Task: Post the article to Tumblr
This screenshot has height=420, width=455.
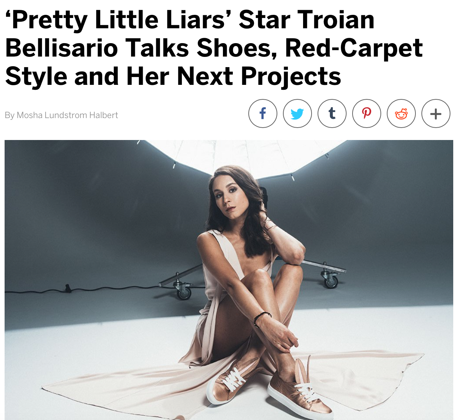Action: 332,113
